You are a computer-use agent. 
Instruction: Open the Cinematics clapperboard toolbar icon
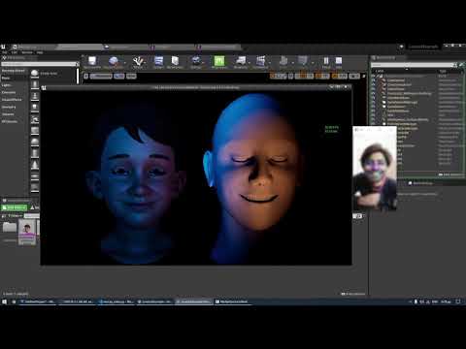260,62
